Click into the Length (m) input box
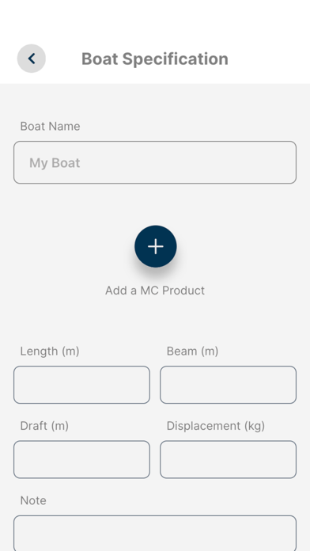Screen dimensions: 310x551 81,385
